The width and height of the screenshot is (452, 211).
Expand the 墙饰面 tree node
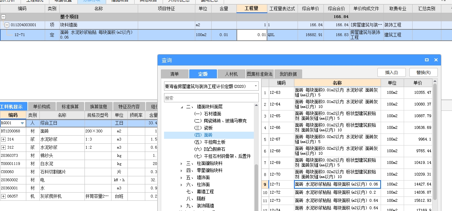pyautogui.click(x=182, y=178)
